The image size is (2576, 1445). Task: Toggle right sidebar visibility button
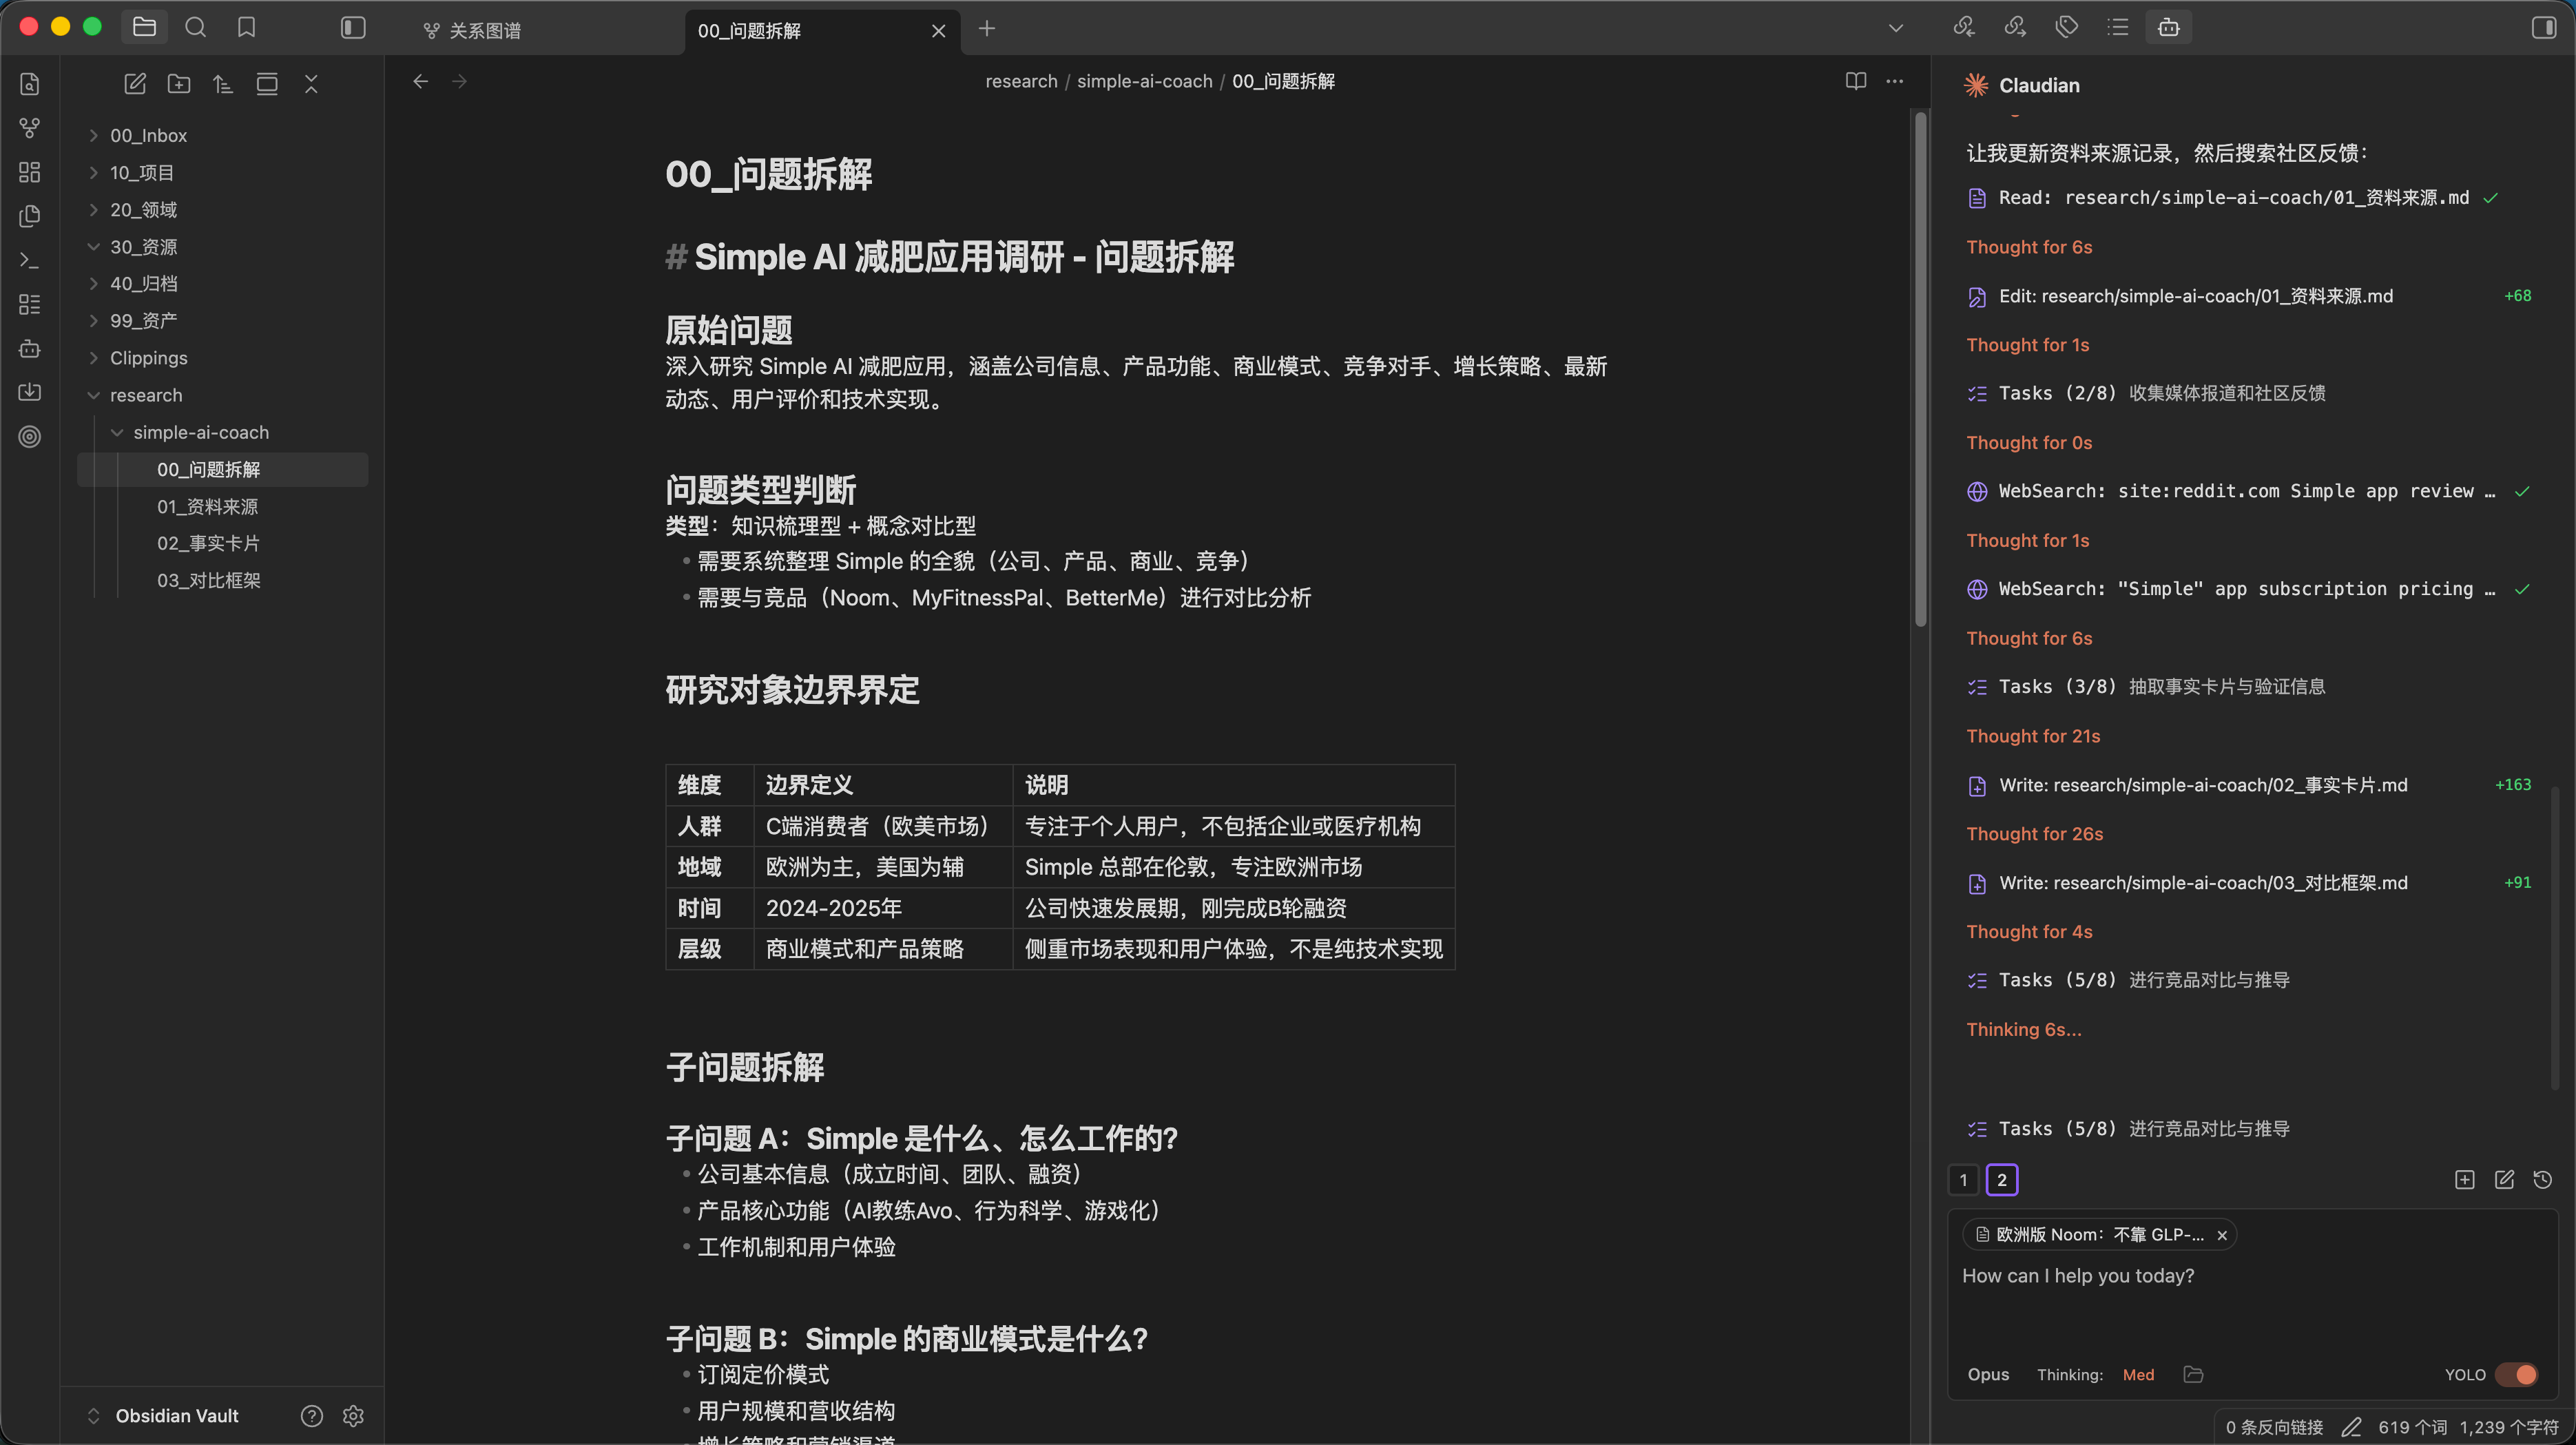click(2543, 28)
